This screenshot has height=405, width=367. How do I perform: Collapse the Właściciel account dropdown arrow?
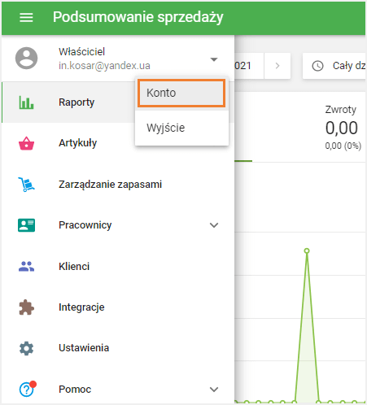coord(214,59)
